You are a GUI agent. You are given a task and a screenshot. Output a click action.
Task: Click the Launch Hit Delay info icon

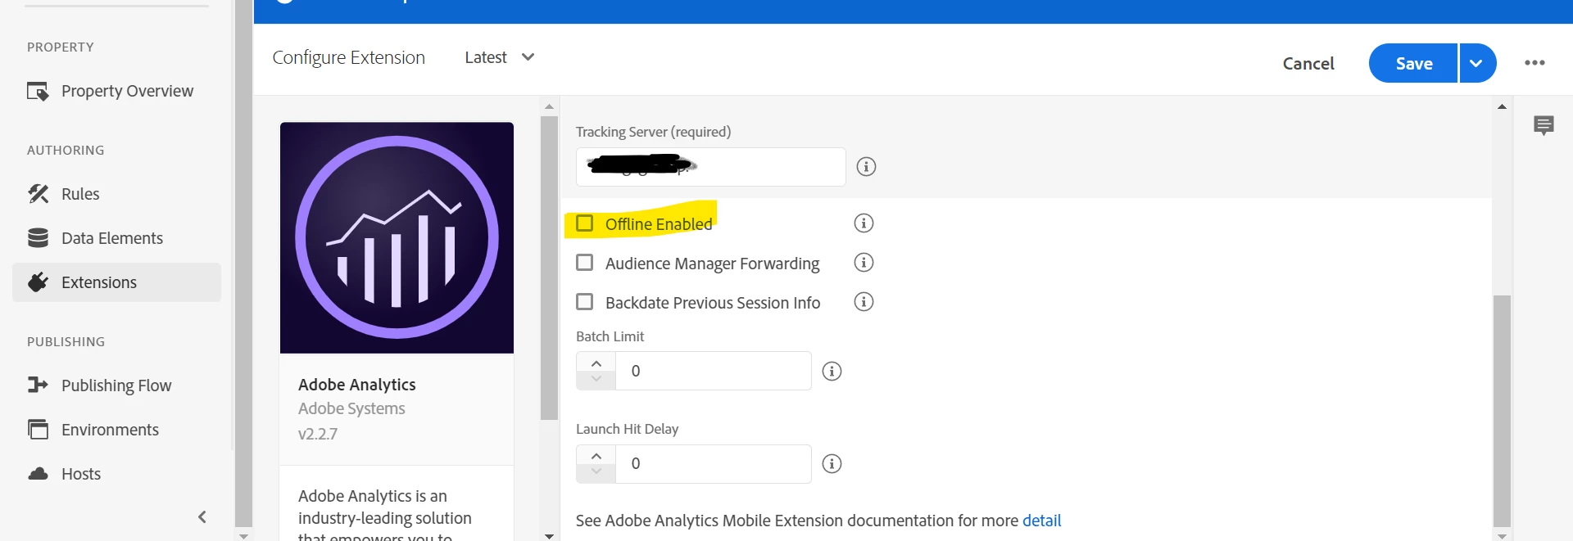coord(832,464)
